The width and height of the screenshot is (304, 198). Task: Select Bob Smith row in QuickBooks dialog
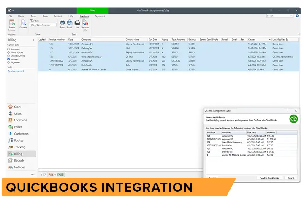coord(252,146)
